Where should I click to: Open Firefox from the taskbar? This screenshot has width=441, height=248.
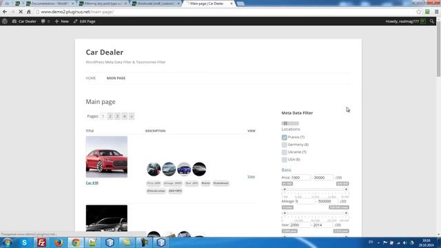point(59,242)
